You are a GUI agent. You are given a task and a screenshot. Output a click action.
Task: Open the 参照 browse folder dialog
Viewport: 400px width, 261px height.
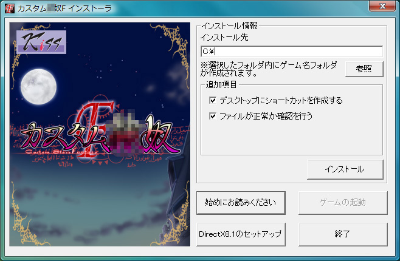[364, 69]
